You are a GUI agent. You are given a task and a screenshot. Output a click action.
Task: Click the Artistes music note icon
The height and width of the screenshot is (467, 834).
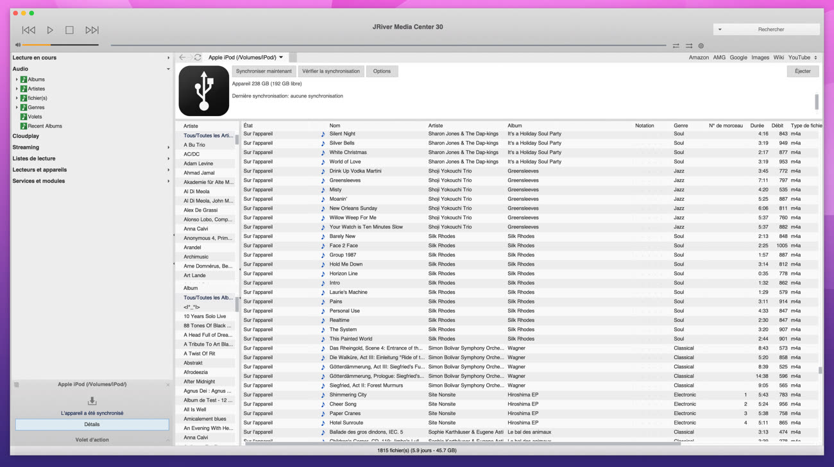(24, 89)
